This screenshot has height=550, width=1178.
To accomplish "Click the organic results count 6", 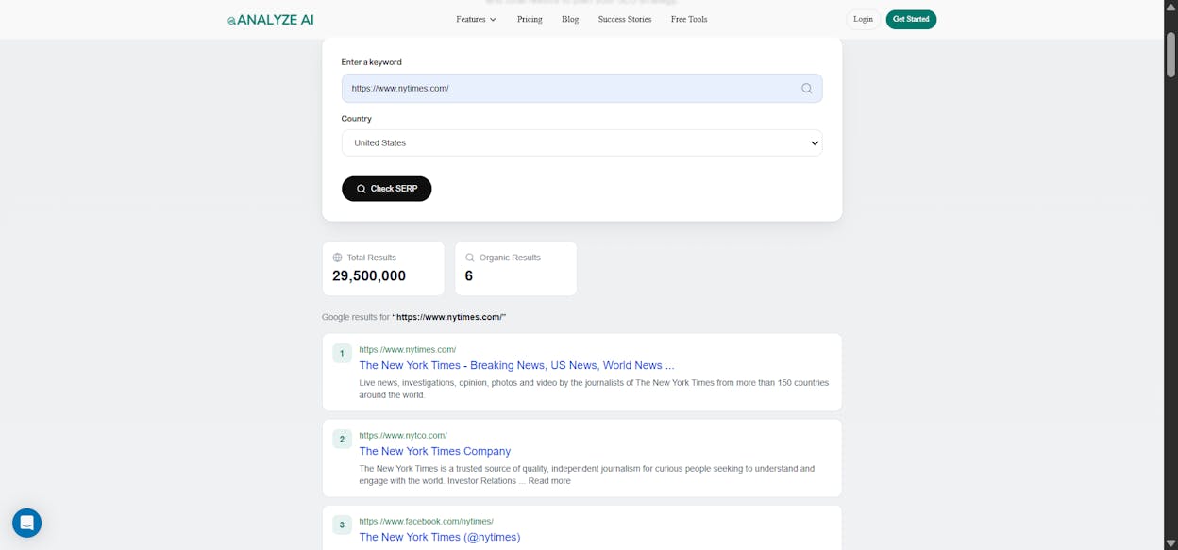I will click(x=468, y=276).
